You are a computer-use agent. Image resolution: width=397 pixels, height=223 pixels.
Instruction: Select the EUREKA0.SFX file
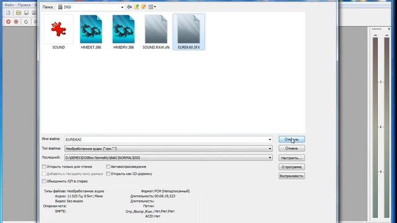point(189,32)
